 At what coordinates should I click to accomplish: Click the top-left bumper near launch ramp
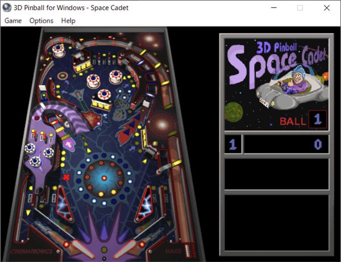(59, 50)
